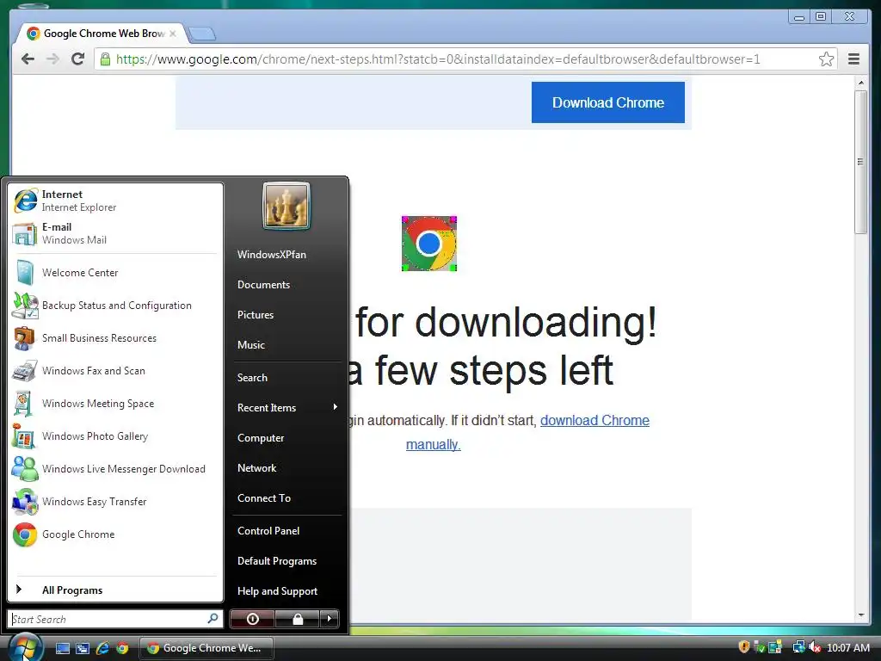Open Windows Live Messenger Download
881x661 pixels.
pyautogui.click(x=115, y=469)
